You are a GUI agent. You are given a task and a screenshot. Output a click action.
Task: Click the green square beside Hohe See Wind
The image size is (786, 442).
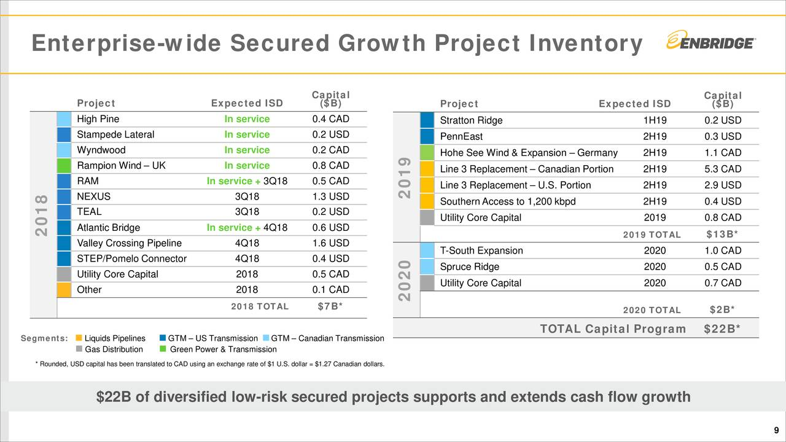(427, 153)
